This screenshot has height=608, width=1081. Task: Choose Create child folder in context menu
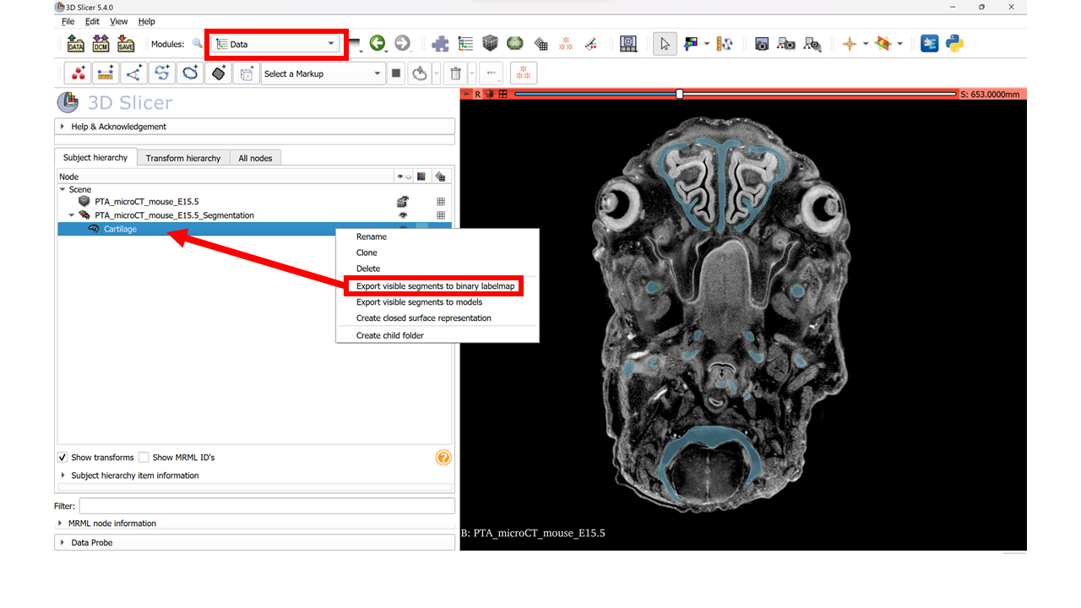[390, 335]
